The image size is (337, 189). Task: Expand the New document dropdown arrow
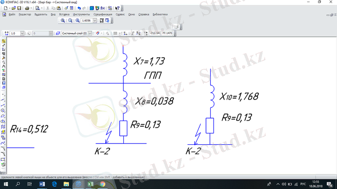[x=10, y=8]
